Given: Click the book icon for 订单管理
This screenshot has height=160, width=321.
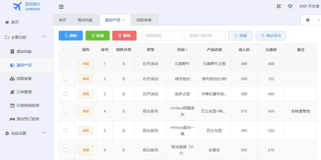Looking at the screenshot, I should click(x=12, y=92).
